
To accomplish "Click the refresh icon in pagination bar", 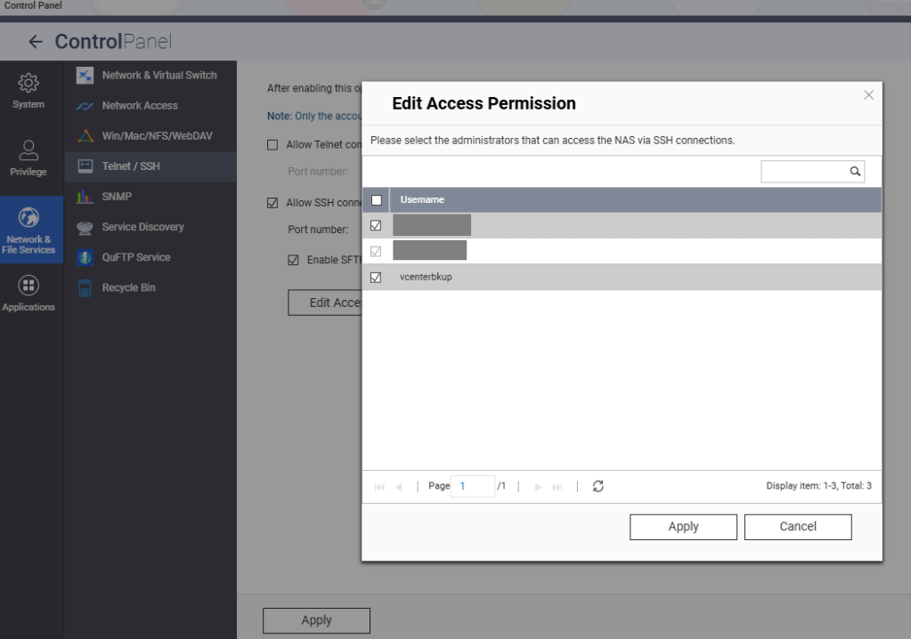I will [x=598, y=486].
